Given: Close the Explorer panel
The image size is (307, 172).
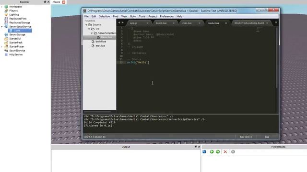Looking at the screenshot, I should [48, 2].
